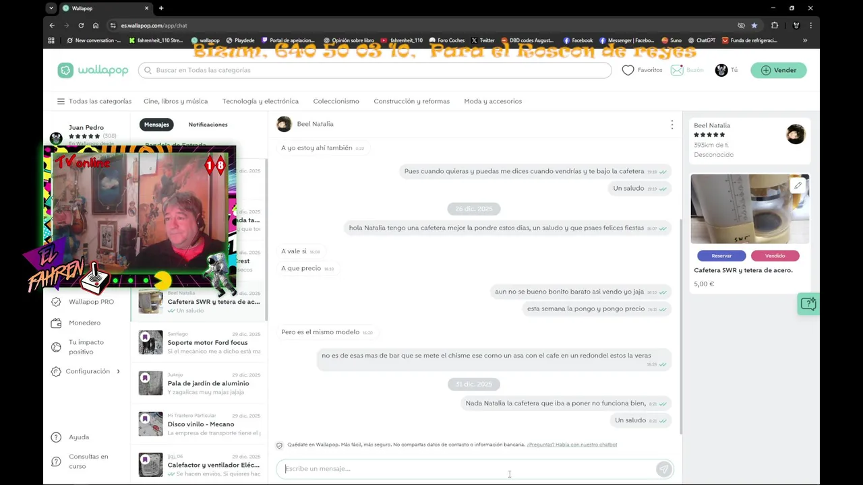Viewport: 863px width, 485px height.
Task: Open the Pala de jardín de aluminio conversation
Action: coord(200,383)
